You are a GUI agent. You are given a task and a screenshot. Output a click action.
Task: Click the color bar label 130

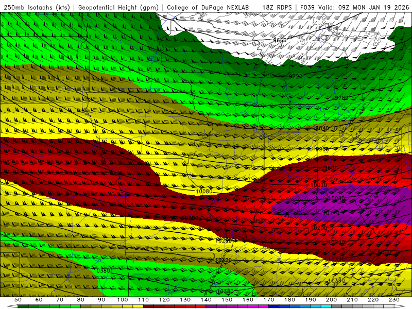point(185,300)
